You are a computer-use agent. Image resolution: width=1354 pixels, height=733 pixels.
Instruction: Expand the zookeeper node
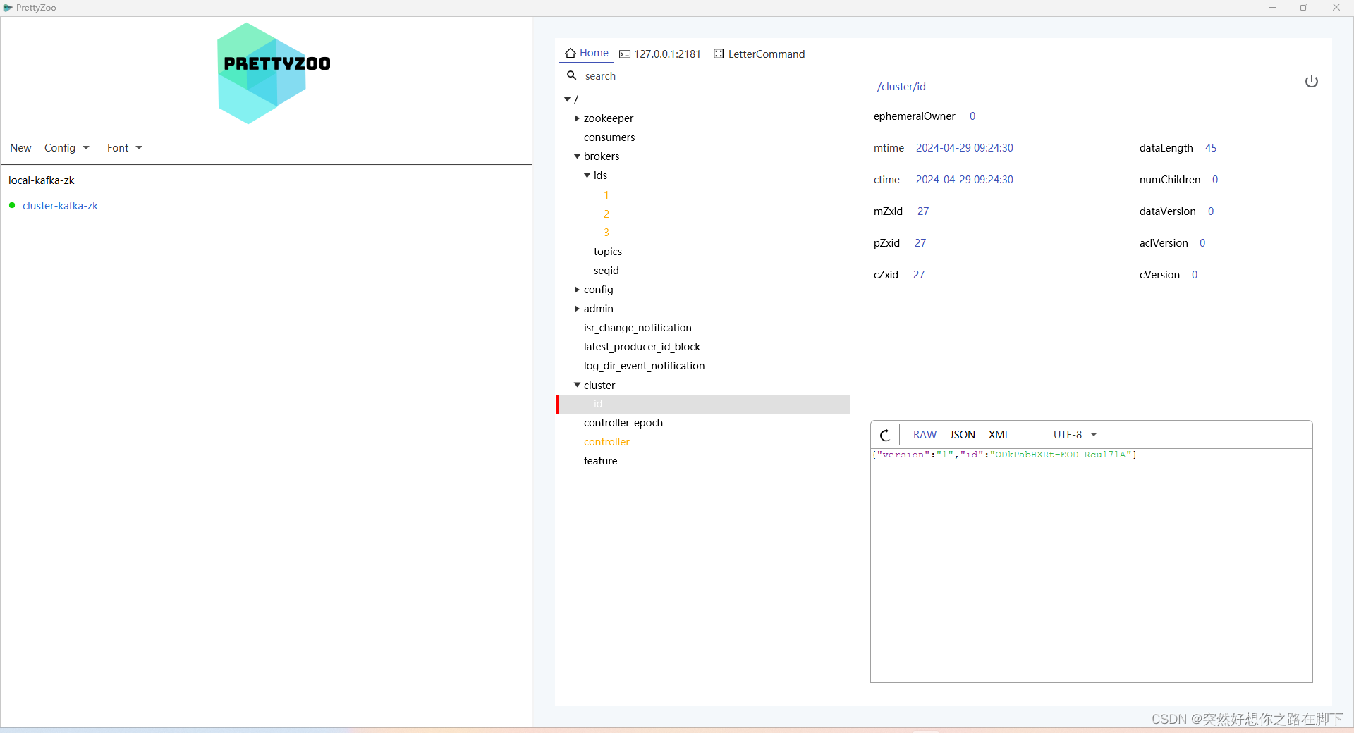(577, 118)
